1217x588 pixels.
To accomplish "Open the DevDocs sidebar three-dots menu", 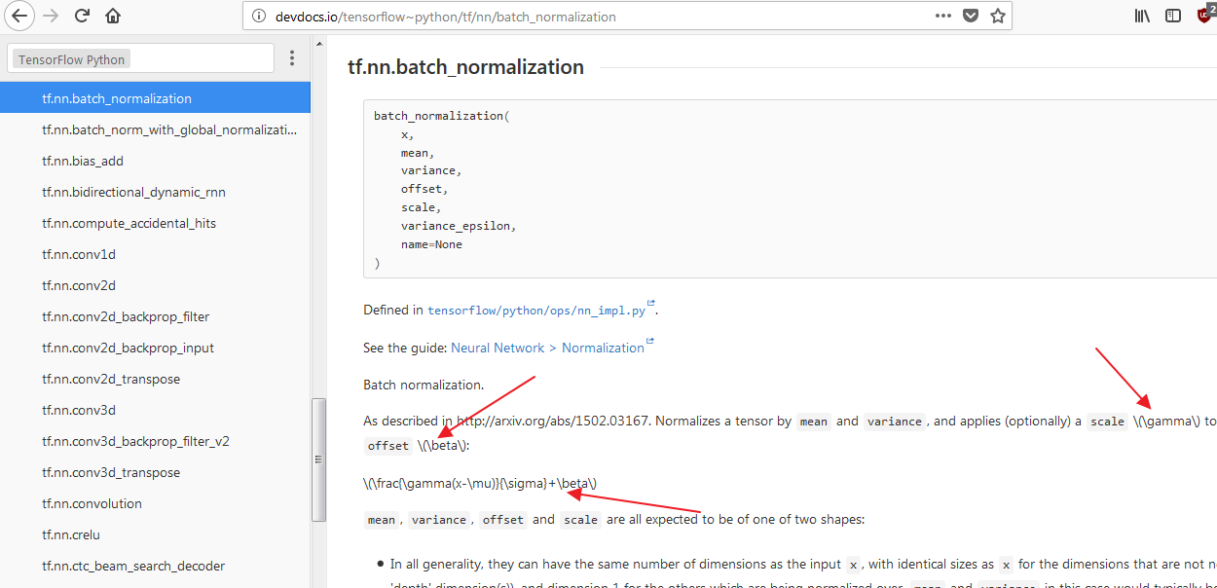I will click(292, 58).
